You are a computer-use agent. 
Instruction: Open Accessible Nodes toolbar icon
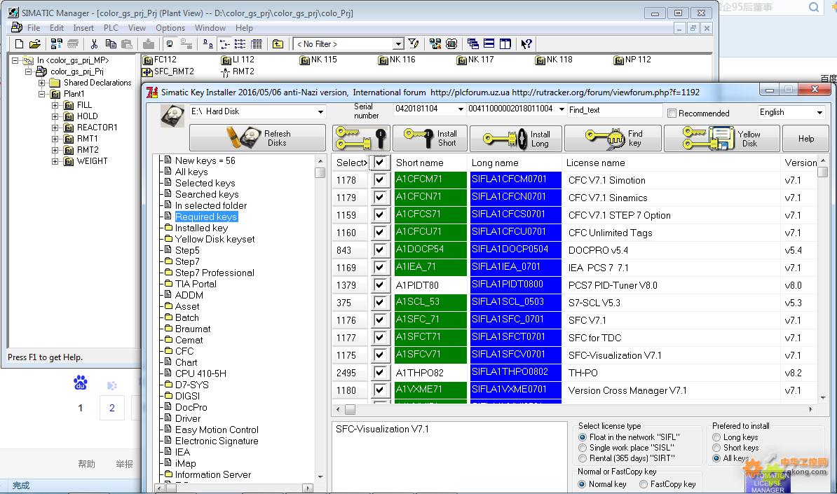[x=57, y=43]
